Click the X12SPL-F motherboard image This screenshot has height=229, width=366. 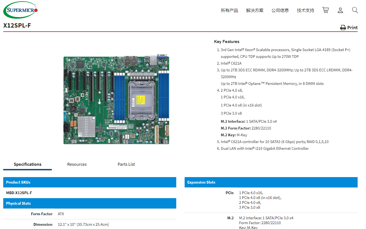116,99
